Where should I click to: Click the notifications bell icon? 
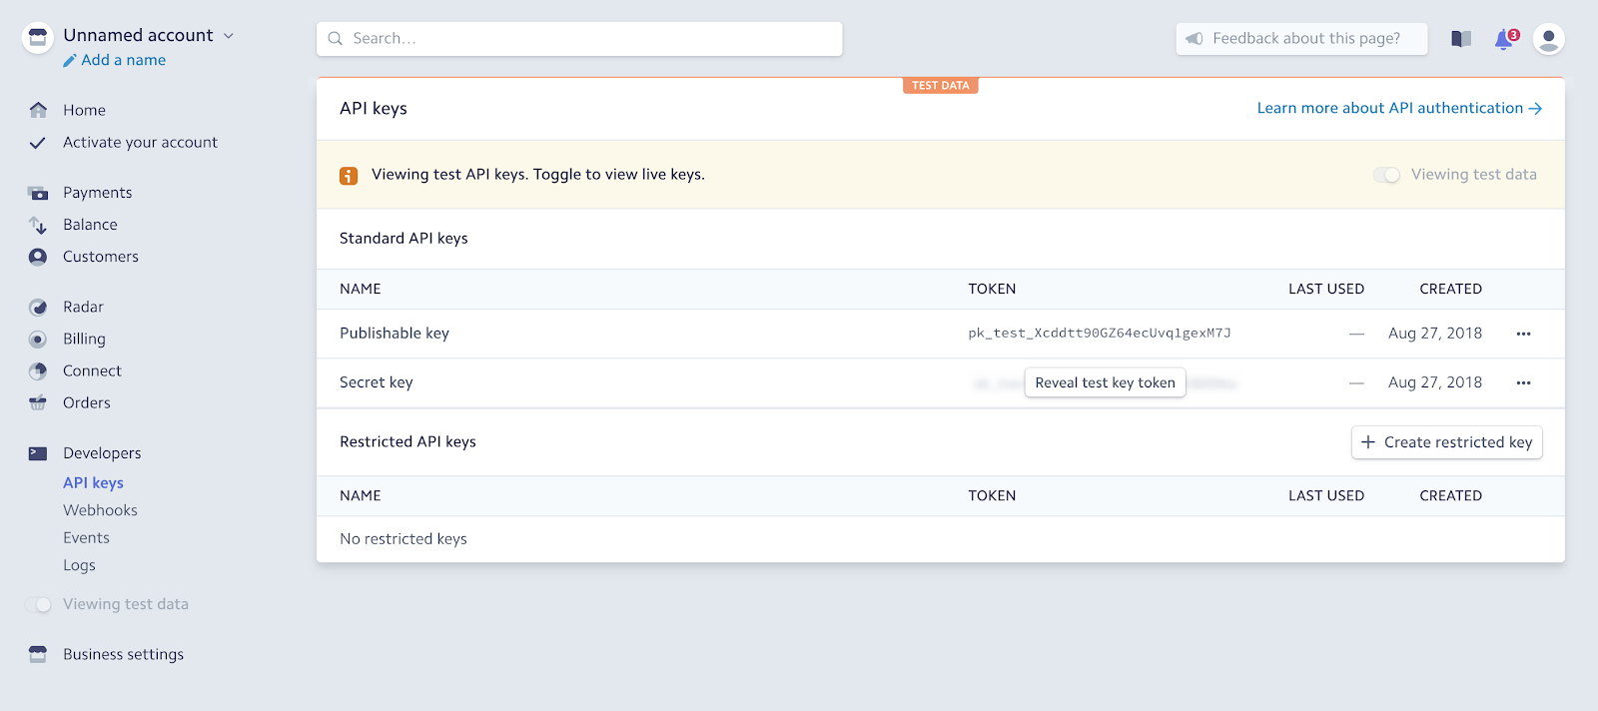click(x=1504, y=39)
